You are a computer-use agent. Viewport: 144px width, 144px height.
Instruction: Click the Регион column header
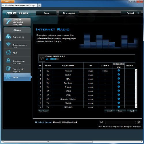[48, 65]
